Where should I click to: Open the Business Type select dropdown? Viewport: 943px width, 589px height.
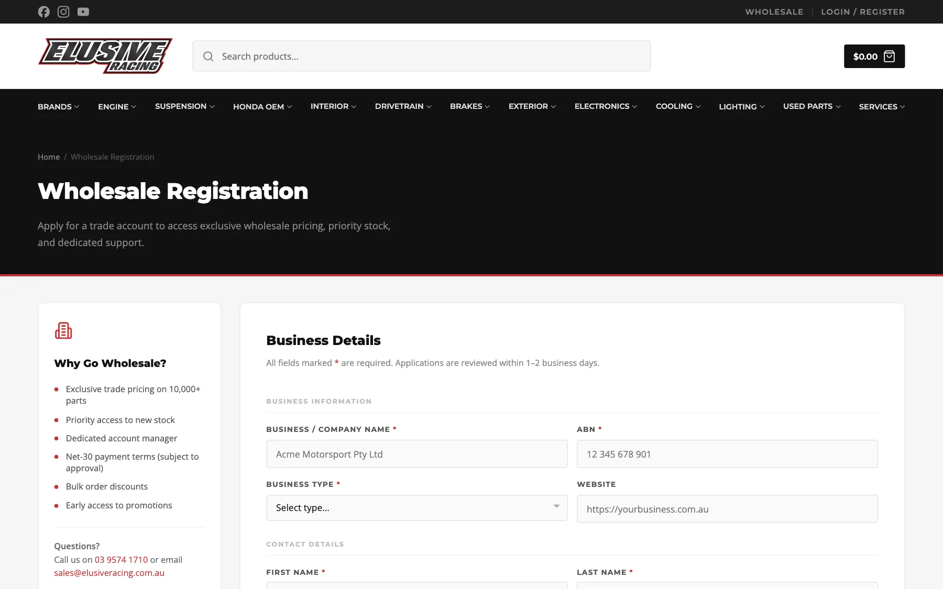click(x=417, y=508)
